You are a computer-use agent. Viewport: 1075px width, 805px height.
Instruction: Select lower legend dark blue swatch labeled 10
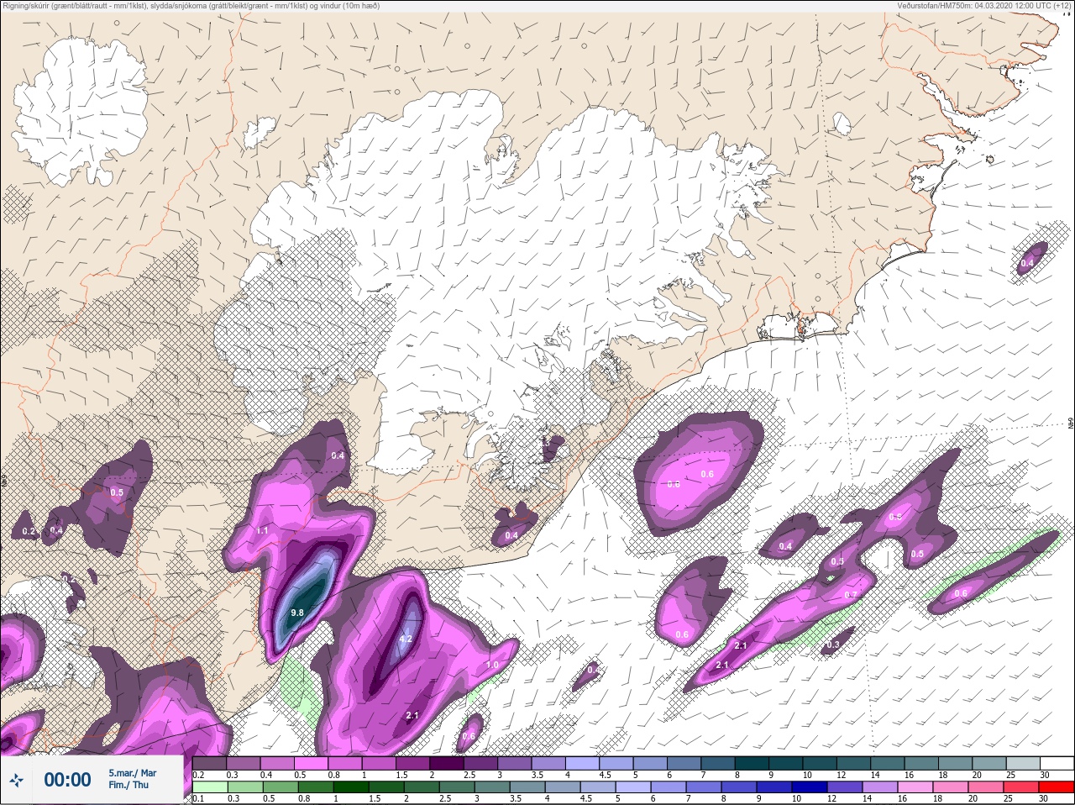click(810, 787)
